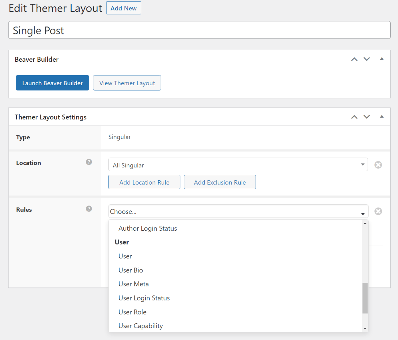Move Beaver Builder panel up
This screenshot has width=398, height=340.
pyautogui.click(x=354, y=59)
